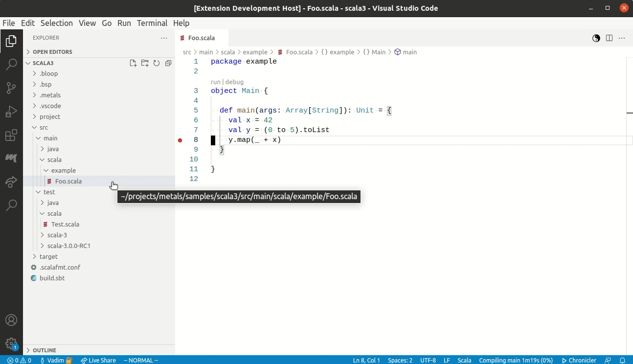Click the Chronicler status bar item
The height and width of the screenshot is (364, 633).
tap(579, 360)
